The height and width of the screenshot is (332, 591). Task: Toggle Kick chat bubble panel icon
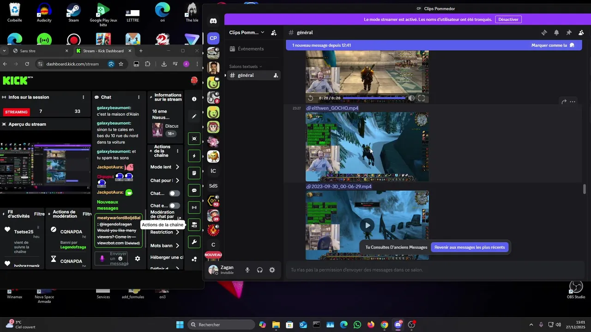click(194, 190)
